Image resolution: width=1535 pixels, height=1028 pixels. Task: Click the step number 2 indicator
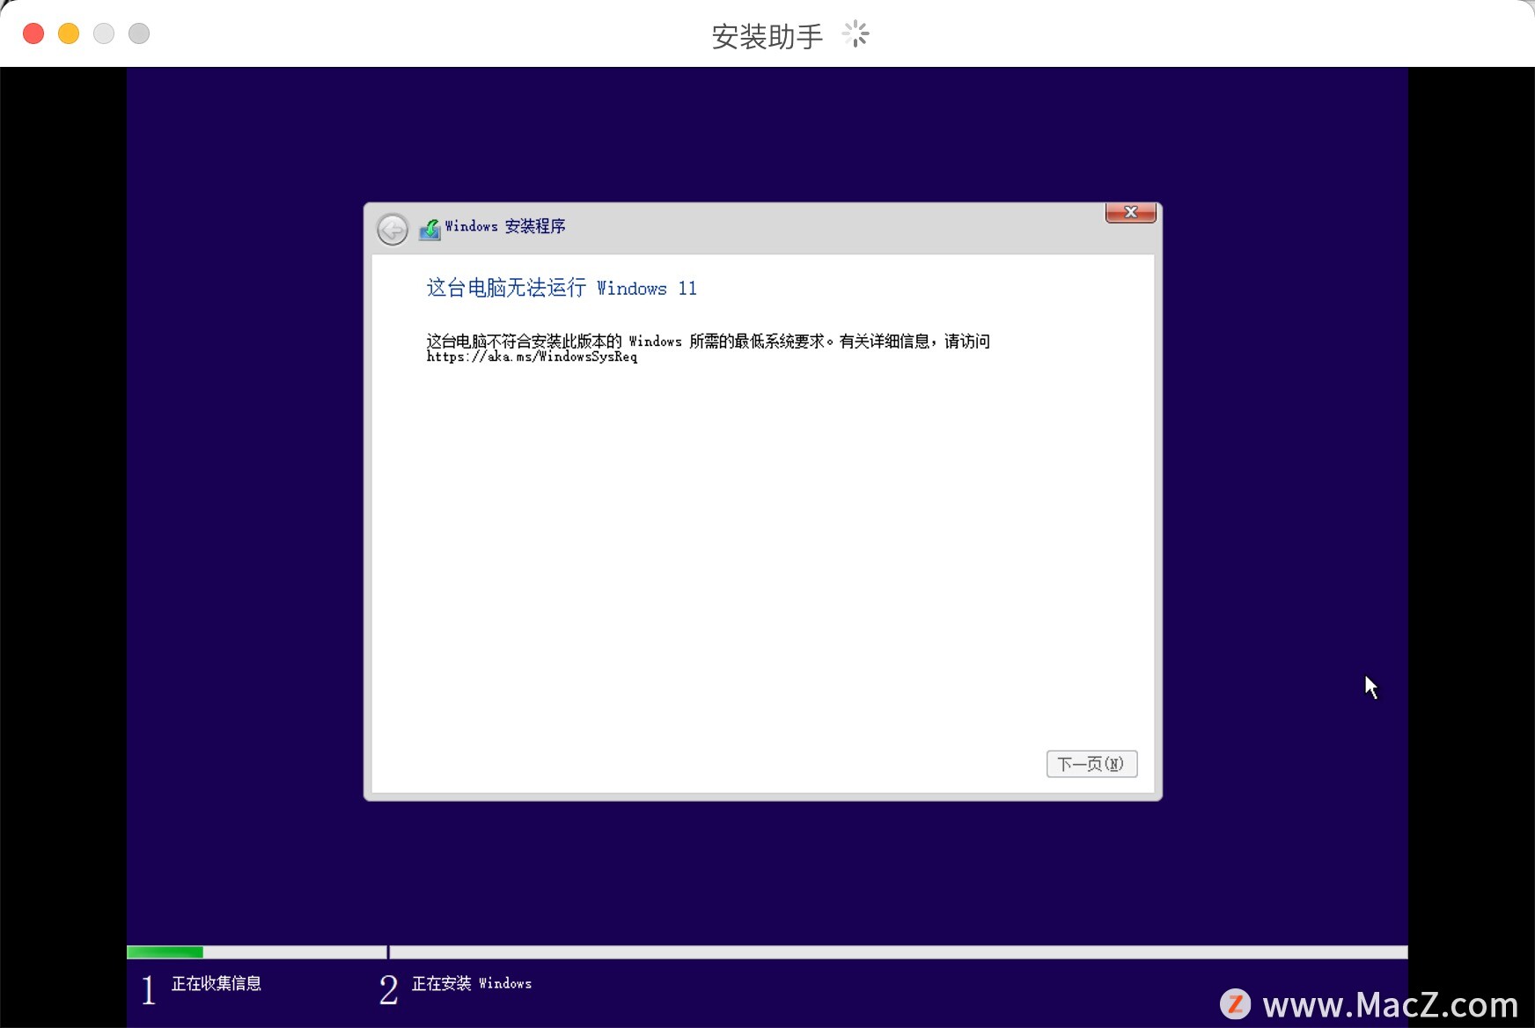(x=387, y=988)
